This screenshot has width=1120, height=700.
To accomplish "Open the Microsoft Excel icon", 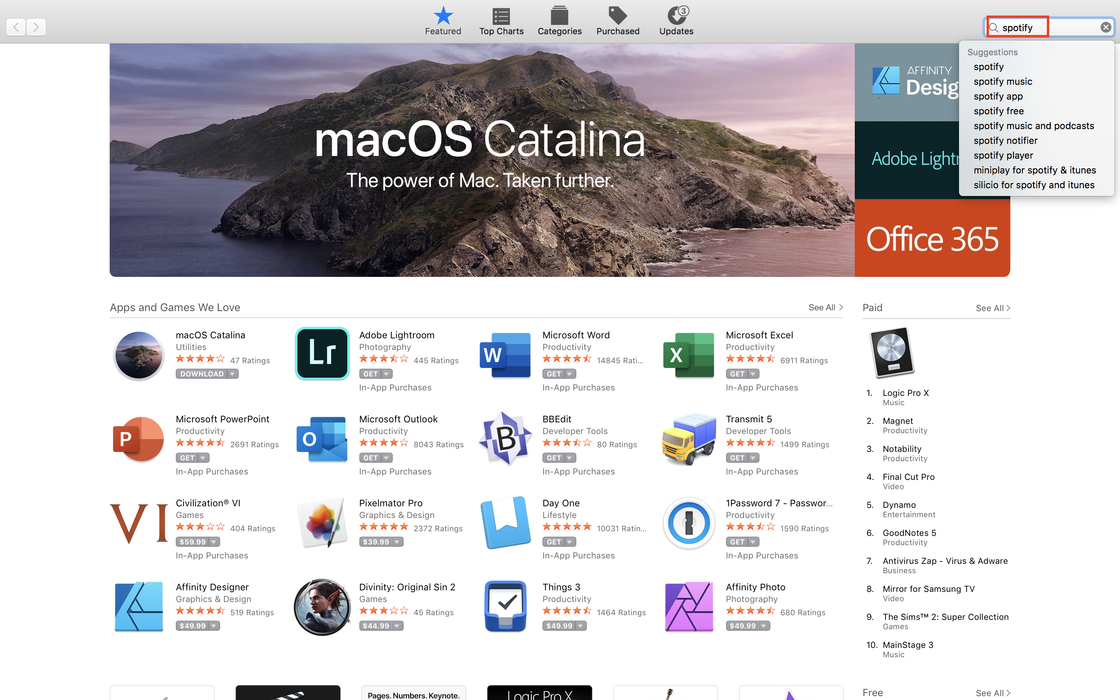I will [x=688, y=355].
